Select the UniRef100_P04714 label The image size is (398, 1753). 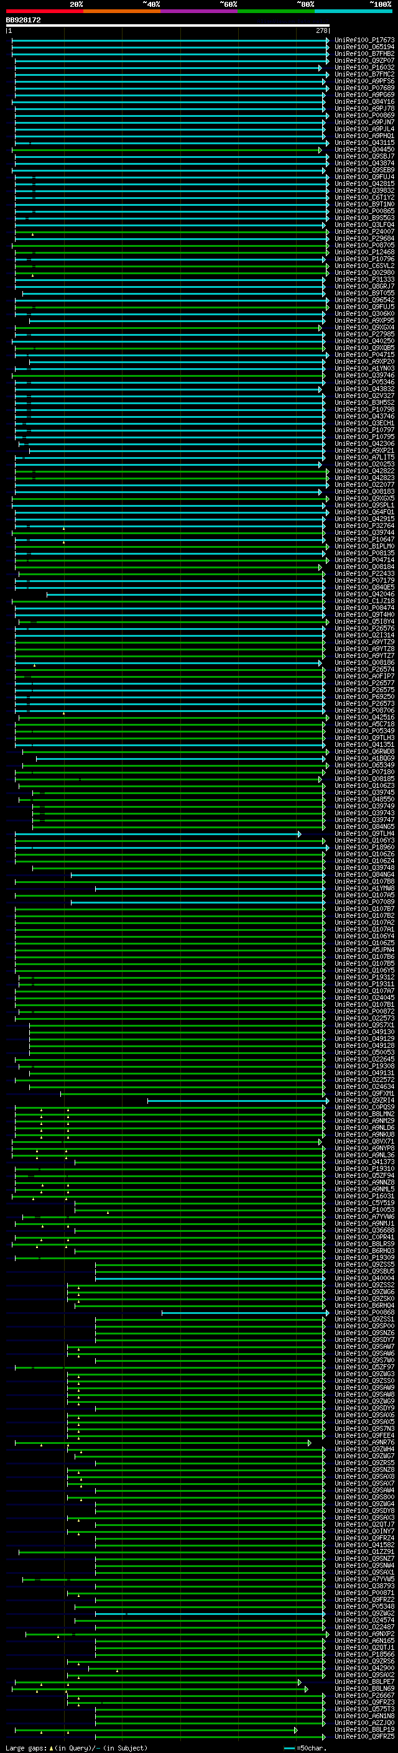click(x=364, y=560)
